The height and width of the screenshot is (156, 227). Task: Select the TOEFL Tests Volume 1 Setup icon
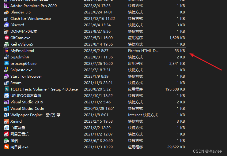click(x=6, y=89)
